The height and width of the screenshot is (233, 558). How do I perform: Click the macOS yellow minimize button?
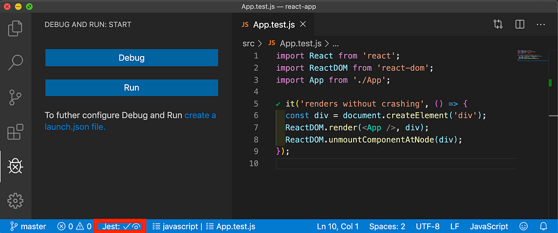point(19,7)
